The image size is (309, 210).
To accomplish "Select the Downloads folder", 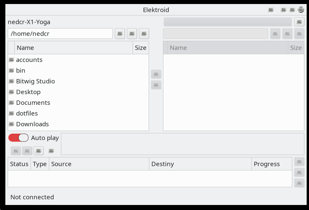I will click(32, 124).
